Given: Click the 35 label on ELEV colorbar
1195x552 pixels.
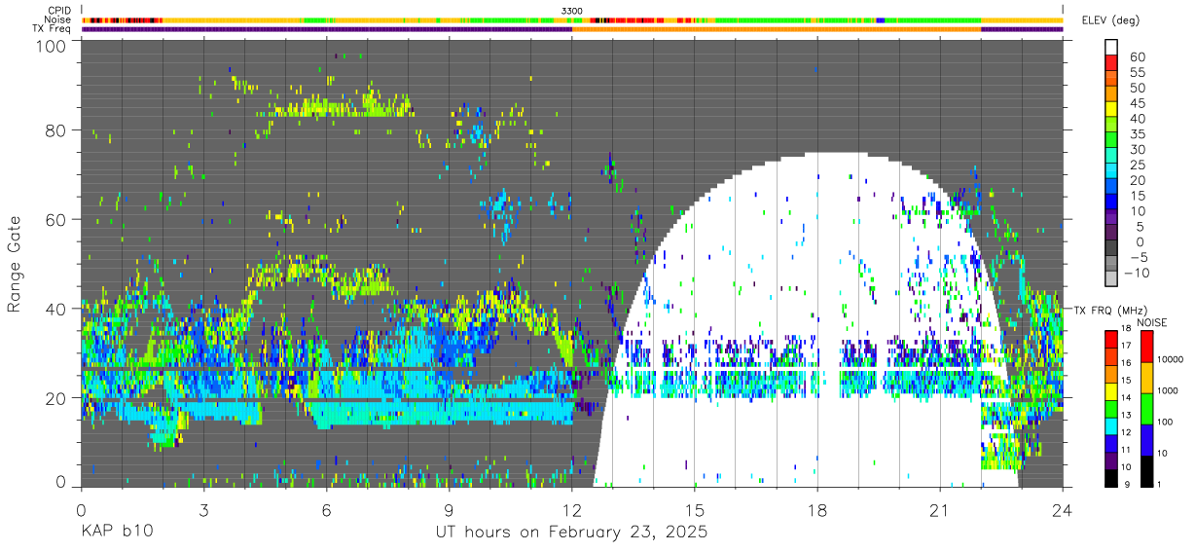Looking at the screenshot, I should point(1138,134).
